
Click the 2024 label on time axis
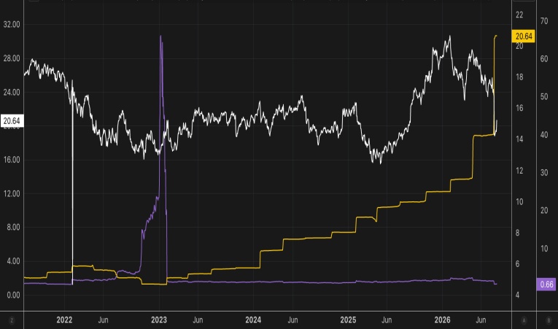coord(253,320)
